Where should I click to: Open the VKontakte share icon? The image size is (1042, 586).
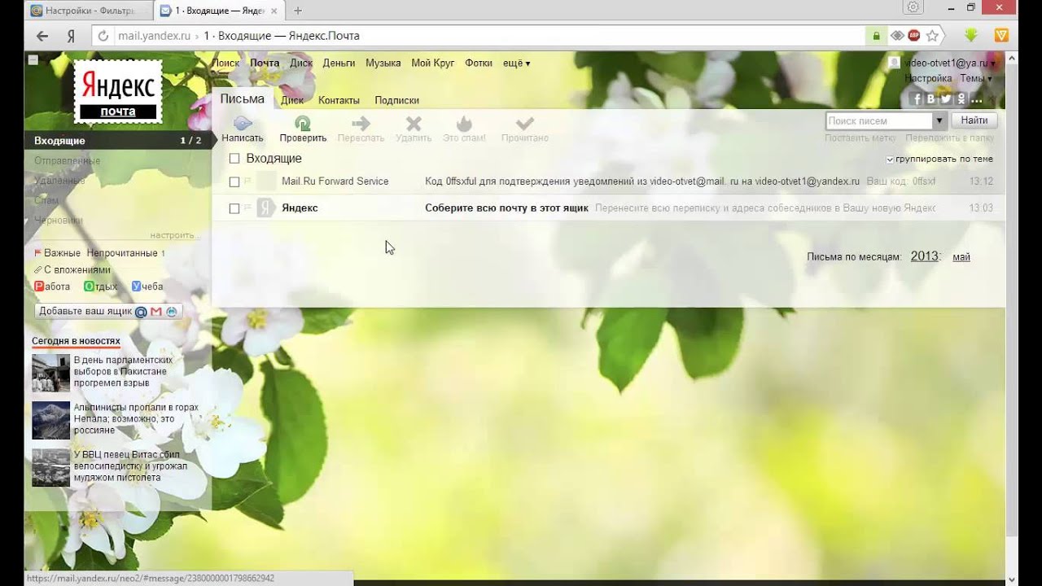(930, 99)
